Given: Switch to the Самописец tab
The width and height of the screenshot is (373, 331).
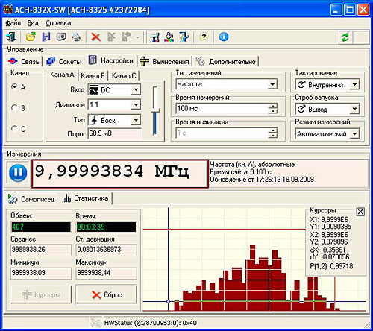Looking at the screenshot, I should (x=31, y=199).
